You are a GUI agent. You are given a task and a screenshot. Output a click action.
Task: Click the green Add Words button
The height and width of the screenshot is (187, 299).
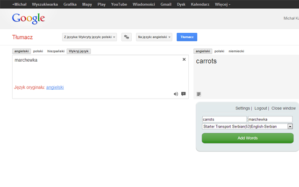pos(248,138)
